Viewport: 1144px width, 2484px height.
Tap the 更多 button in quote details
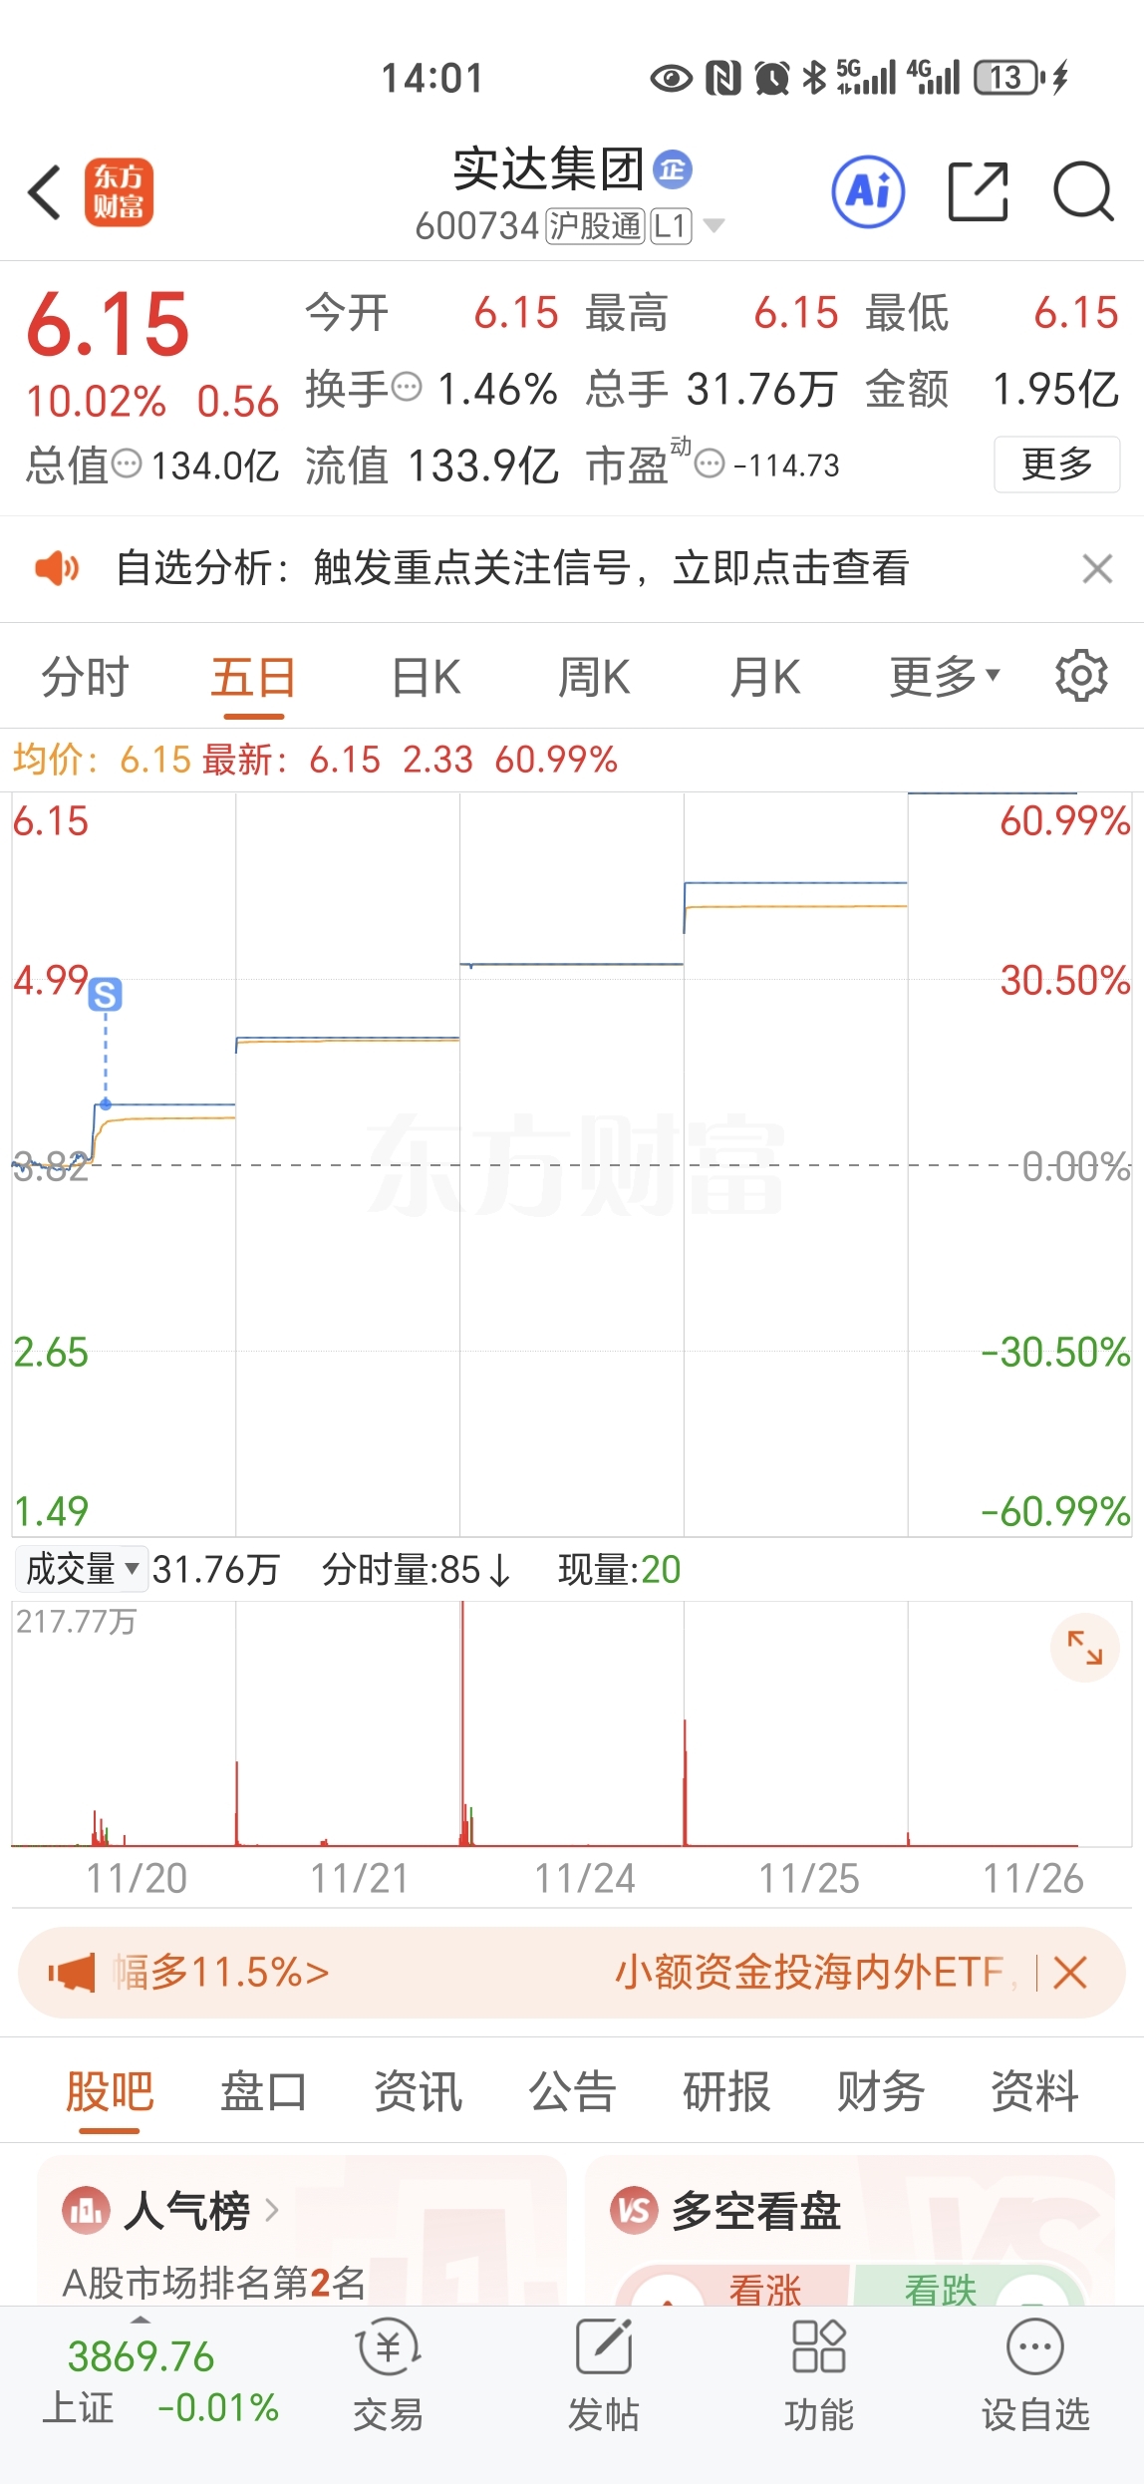(x=1056, y=465)
